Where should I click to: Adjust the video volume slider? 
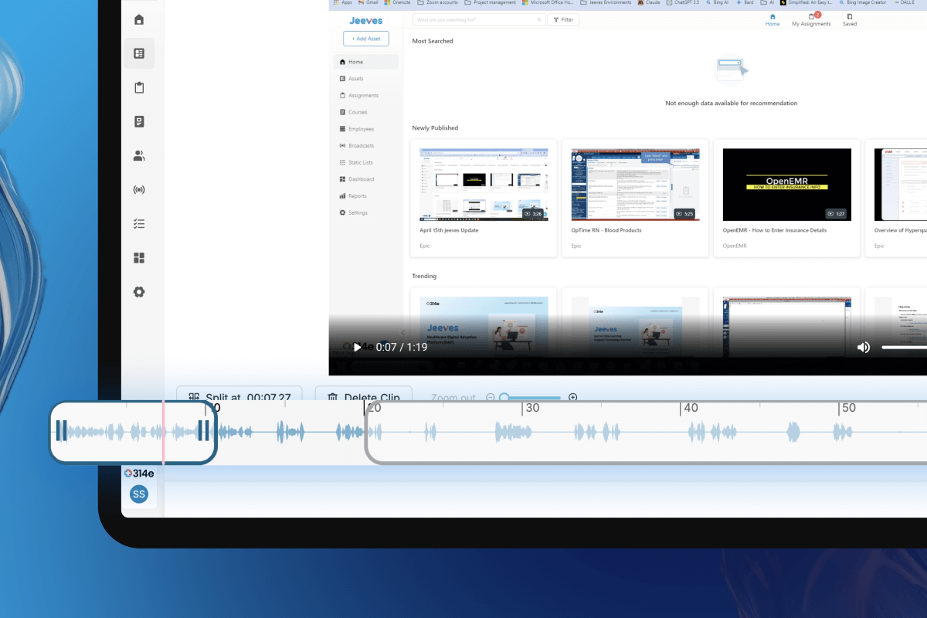(904, 348)
